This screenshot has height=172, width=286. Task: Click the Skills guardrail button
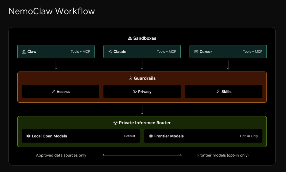224,91
